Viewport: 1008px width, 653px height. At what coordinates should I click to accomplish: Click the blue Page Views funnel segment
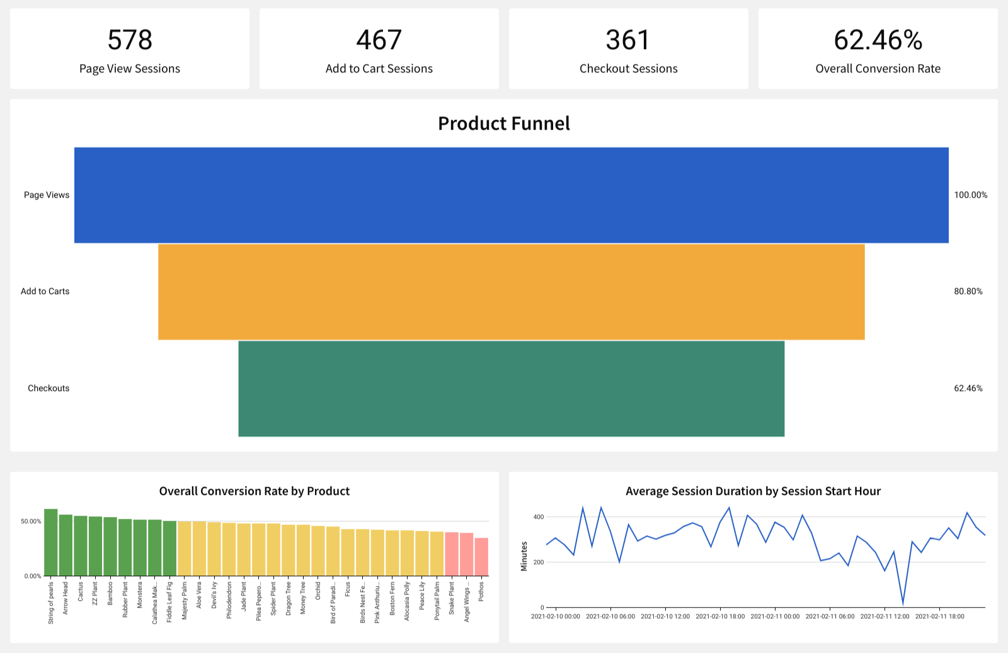pyautogui.click(x=510, y=194)
